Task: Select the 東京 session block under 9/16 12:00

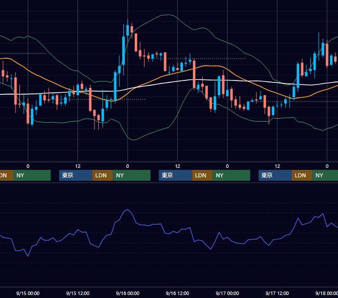Action: point(175,175)
